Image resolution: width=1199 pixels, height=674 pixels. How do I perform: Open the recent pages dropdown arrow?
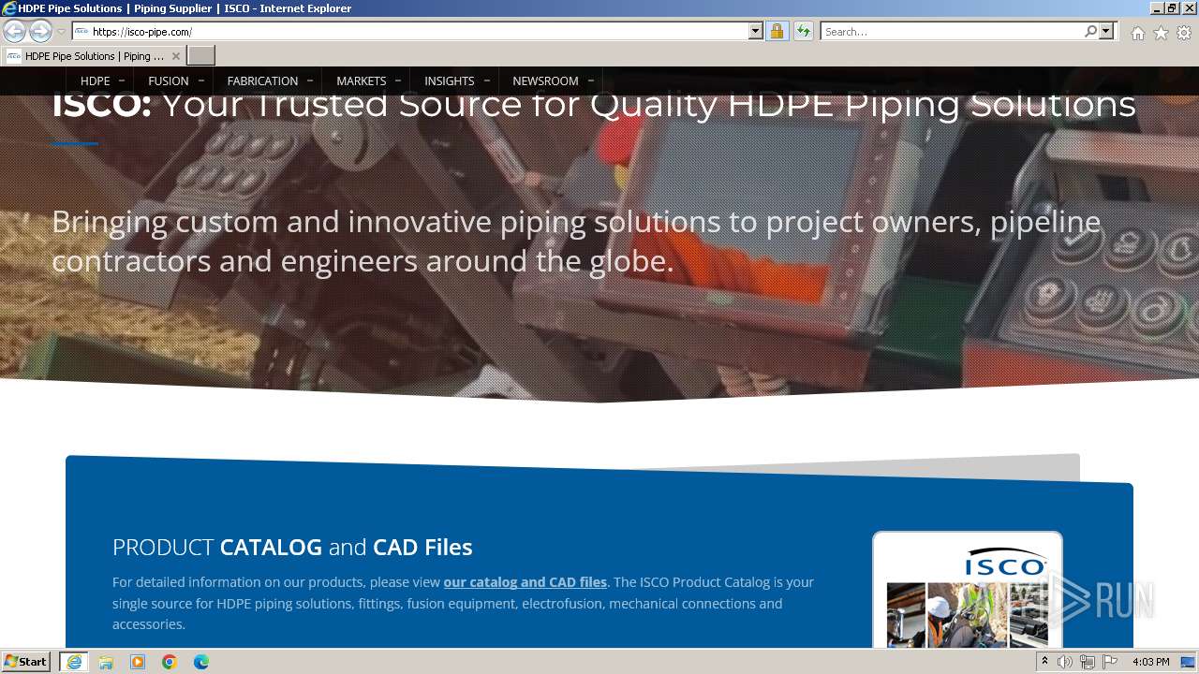(62, 32)
